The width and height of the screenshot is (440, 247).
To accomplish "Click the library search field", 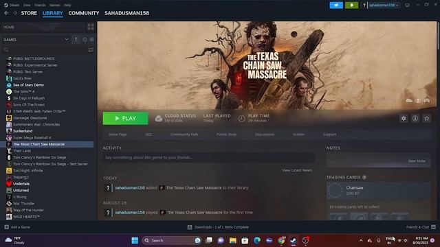I will 44,50.
